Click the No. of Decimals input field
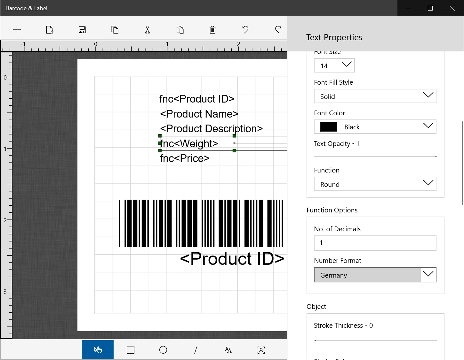Screen dimensions: 464x360 coord(375,243)
